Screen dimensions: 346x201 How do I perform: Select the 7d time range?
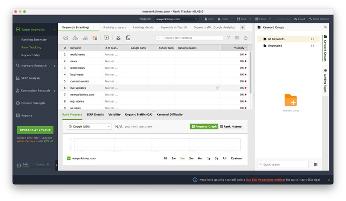(x=165, y=158)
